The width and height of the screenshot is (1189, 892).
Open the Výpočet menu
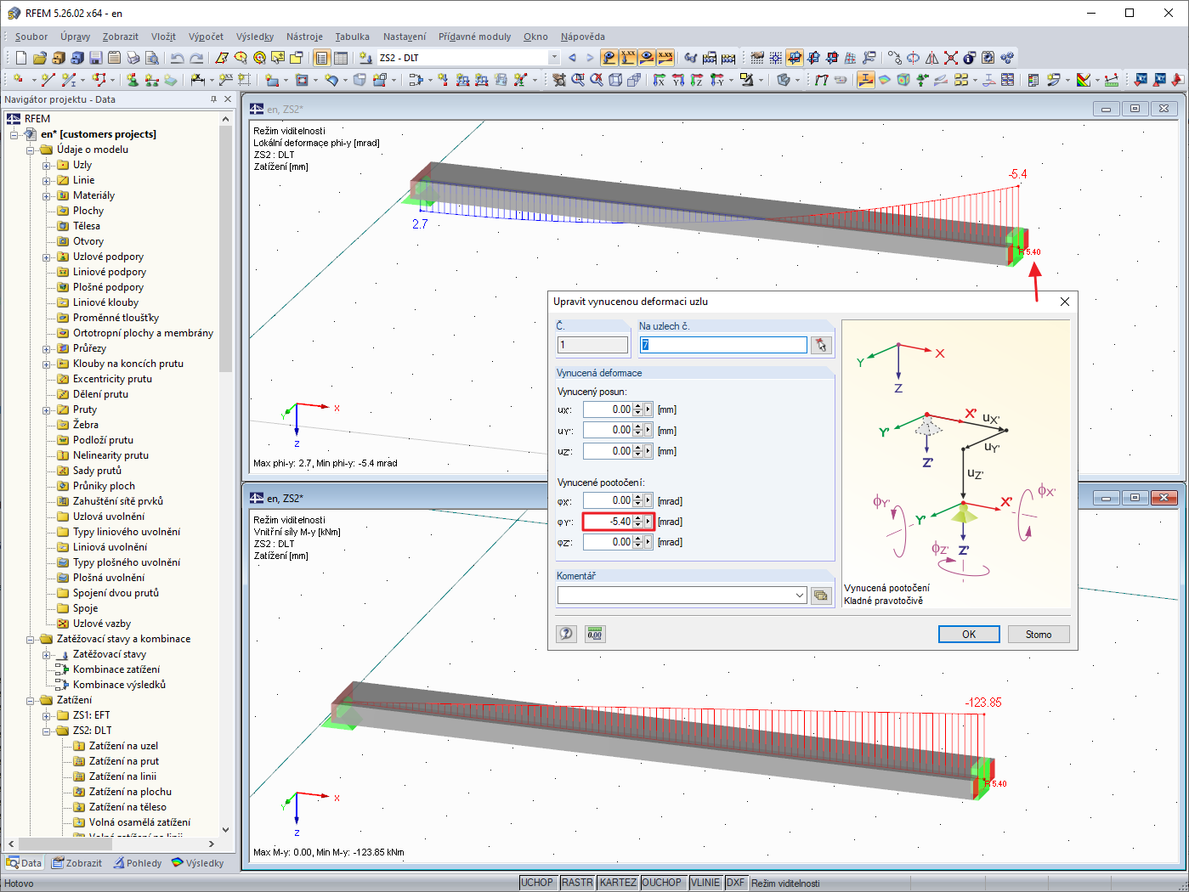coord(206,37)
